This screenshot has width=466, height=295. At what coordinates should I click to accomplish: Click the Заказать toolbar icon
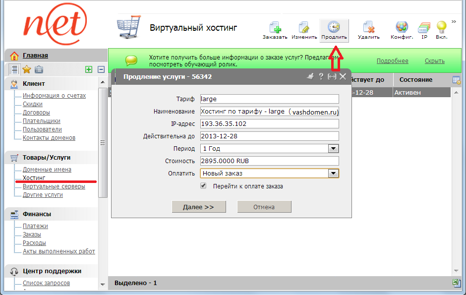click(275, 29)
